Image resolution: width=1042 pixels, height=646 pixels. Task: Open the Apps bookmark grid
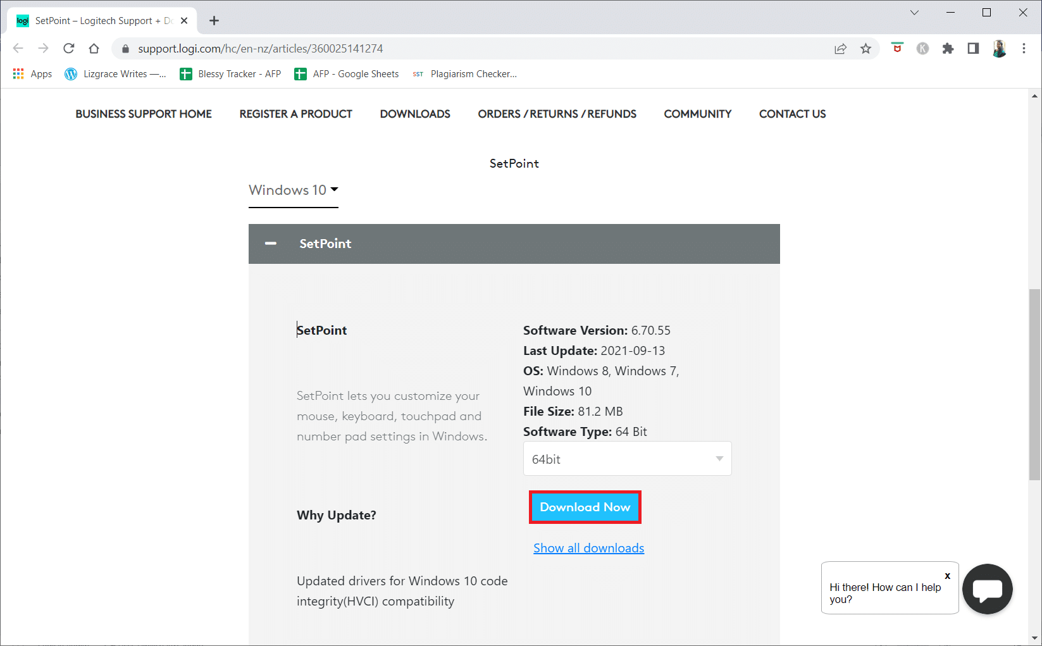32,74
